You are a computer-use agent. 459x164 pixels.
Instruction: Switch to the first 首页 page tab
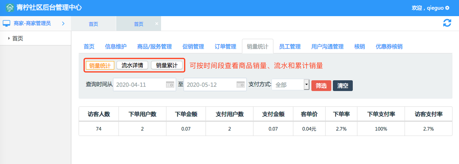click(x=94, y=24)
